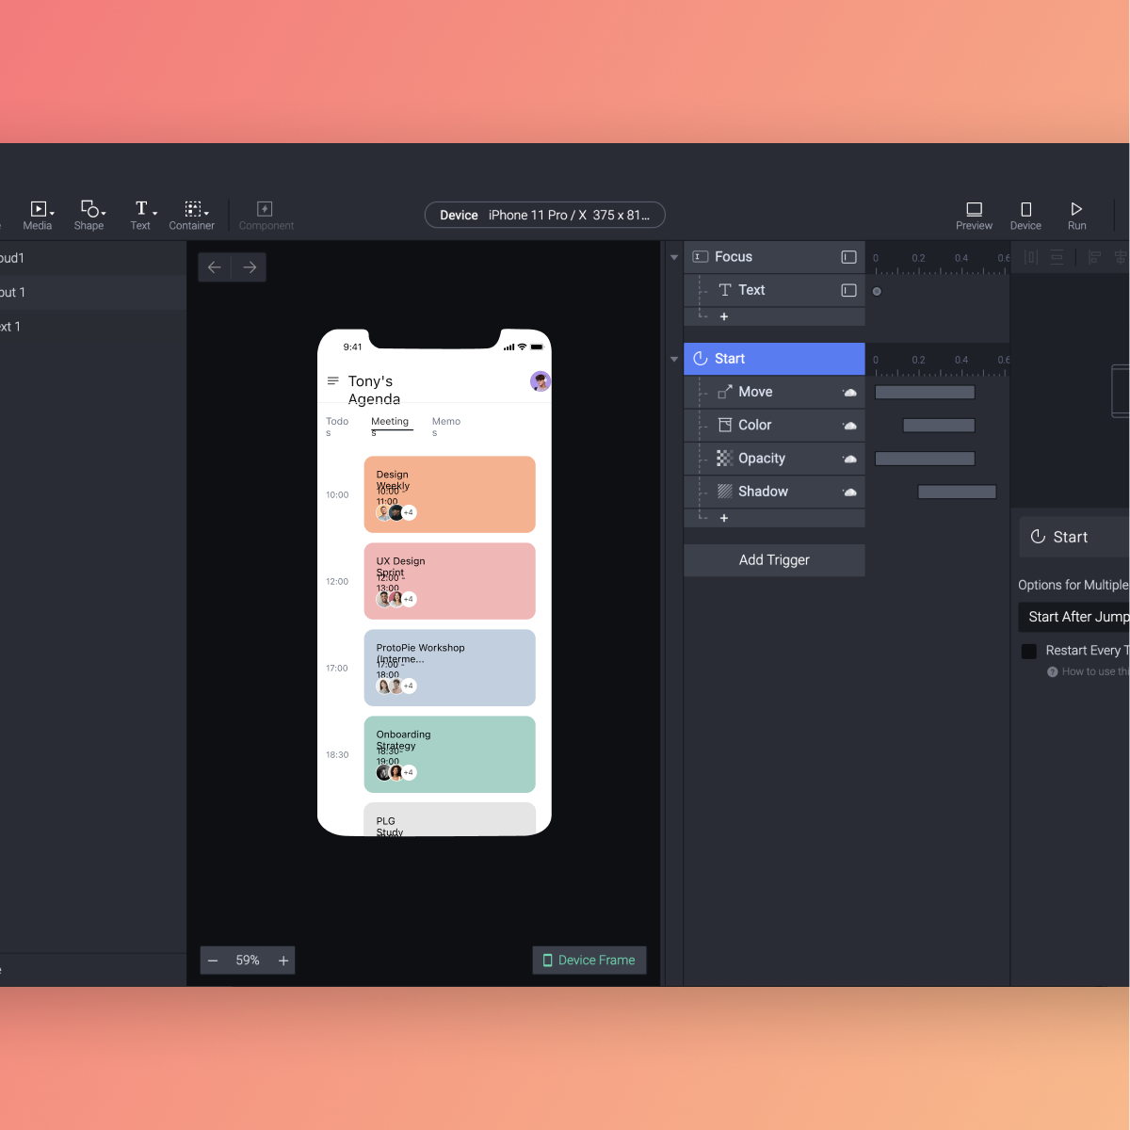
Task: Click the Shadow timeline bar
Action: coord(957,492)
